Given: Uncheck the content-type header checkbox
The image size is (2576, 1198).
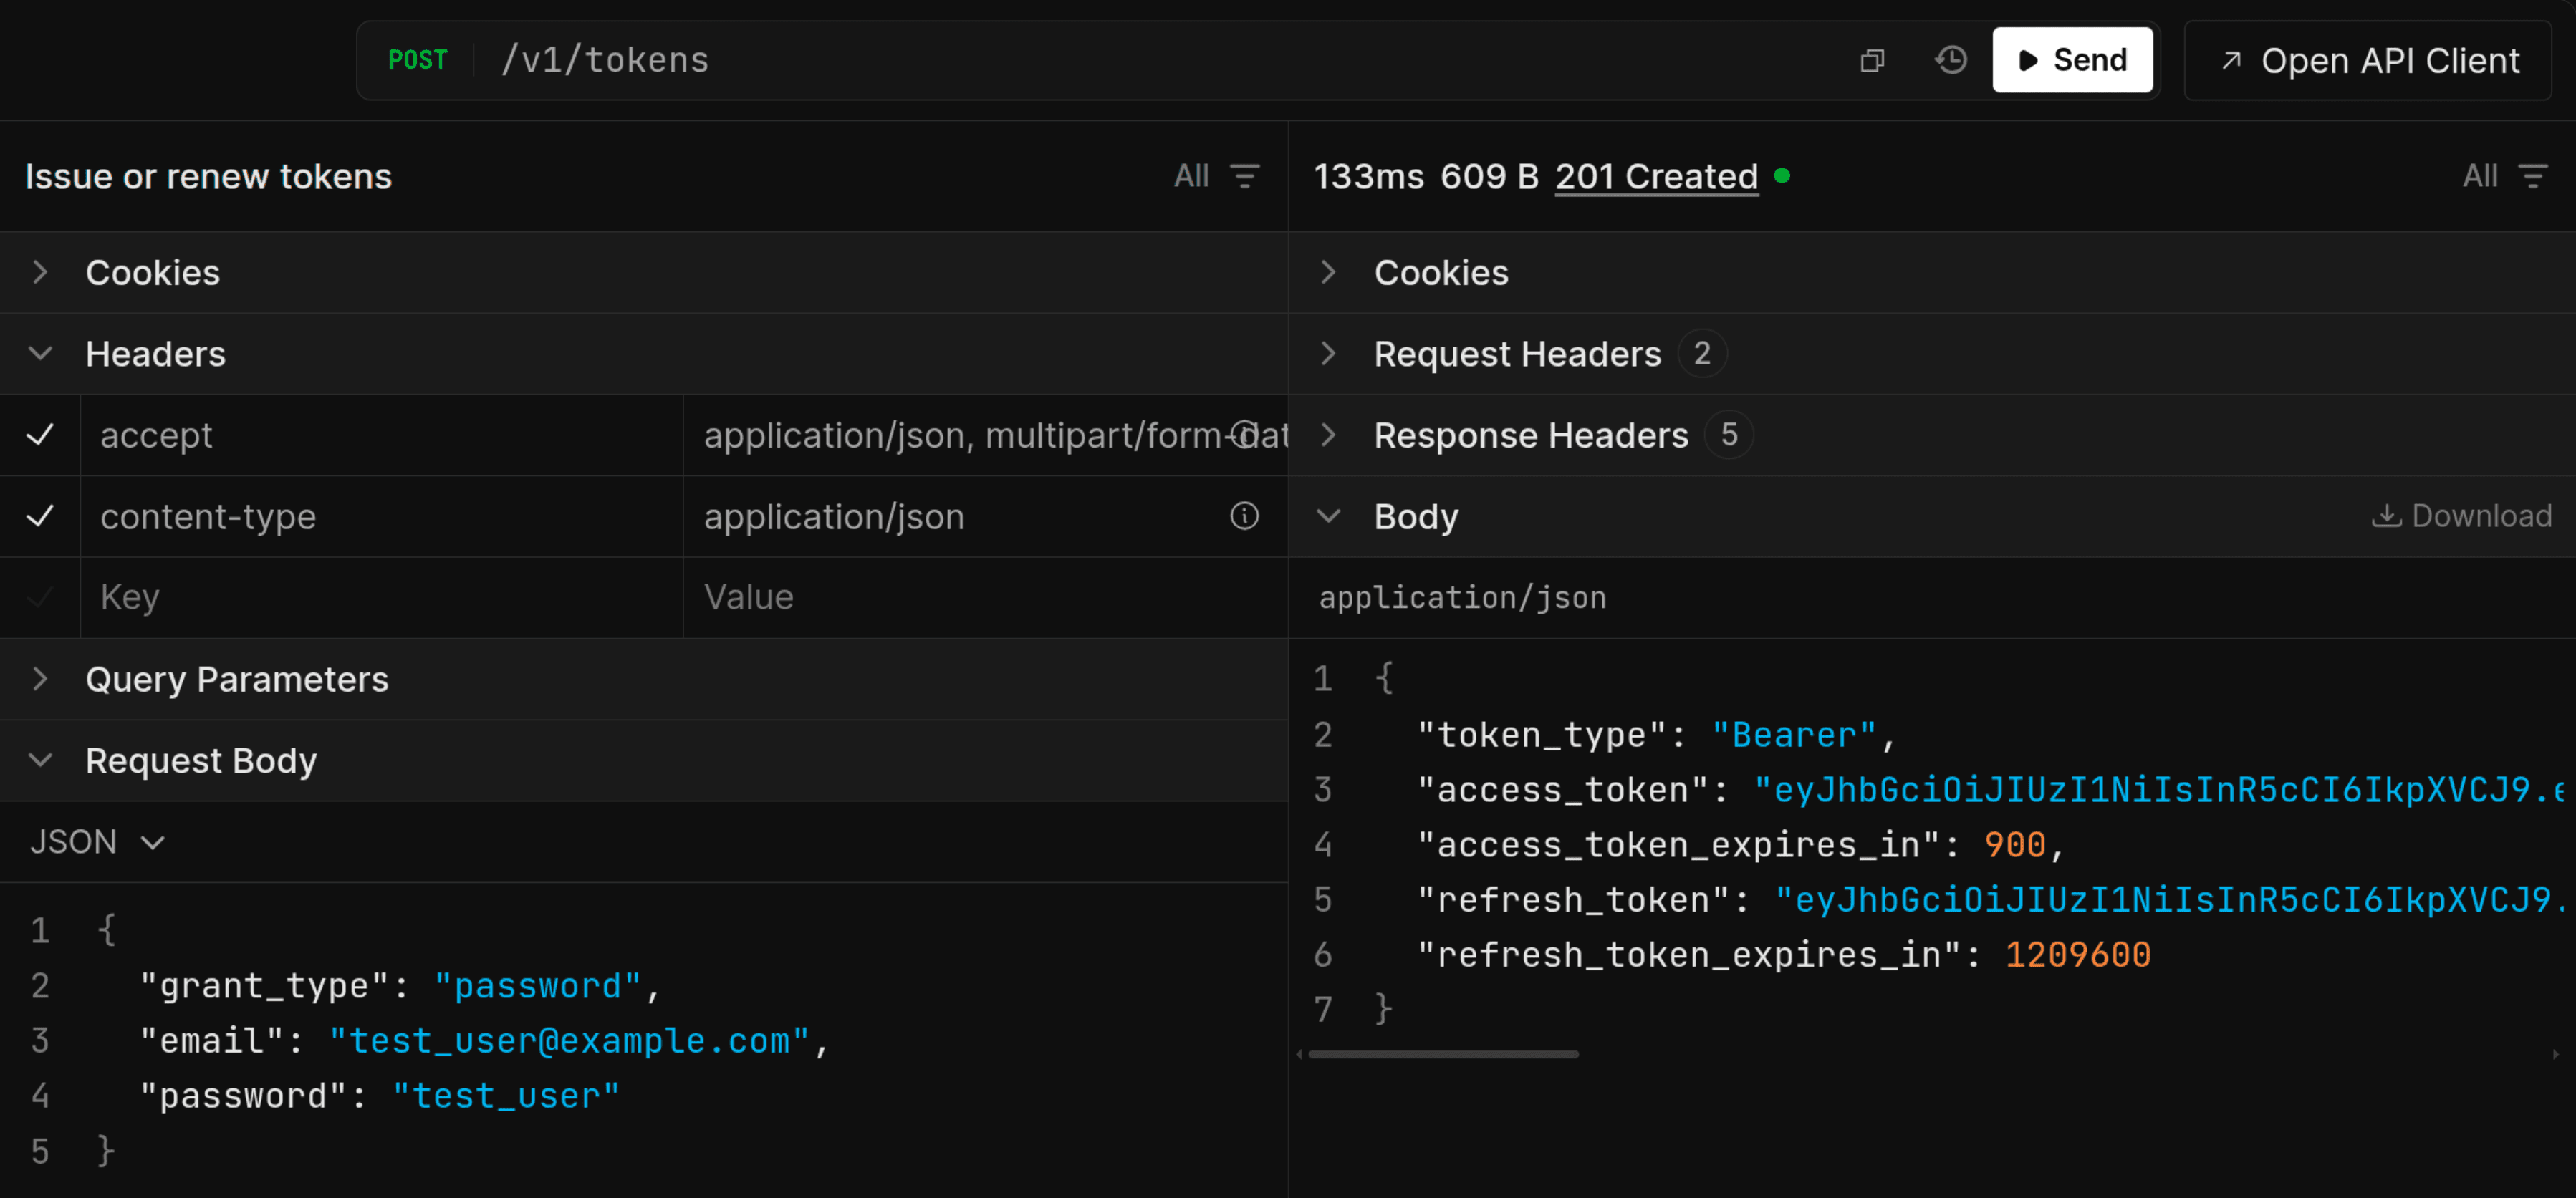Looking at the screenshot, I should 40,516.
